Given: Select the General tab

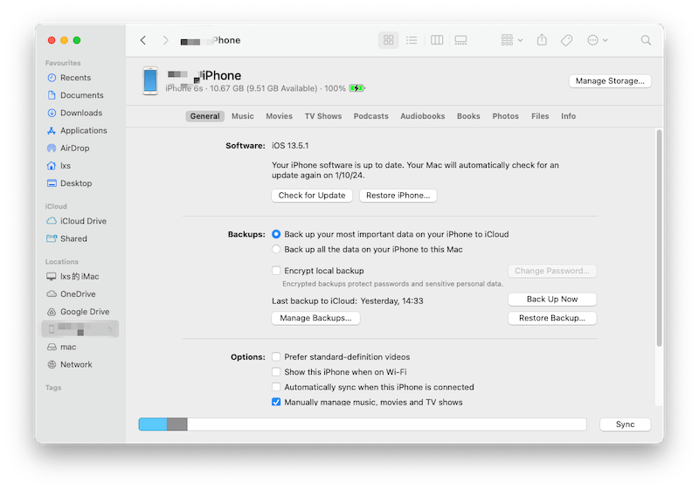Looking at the screenshot, I should 204,116.
